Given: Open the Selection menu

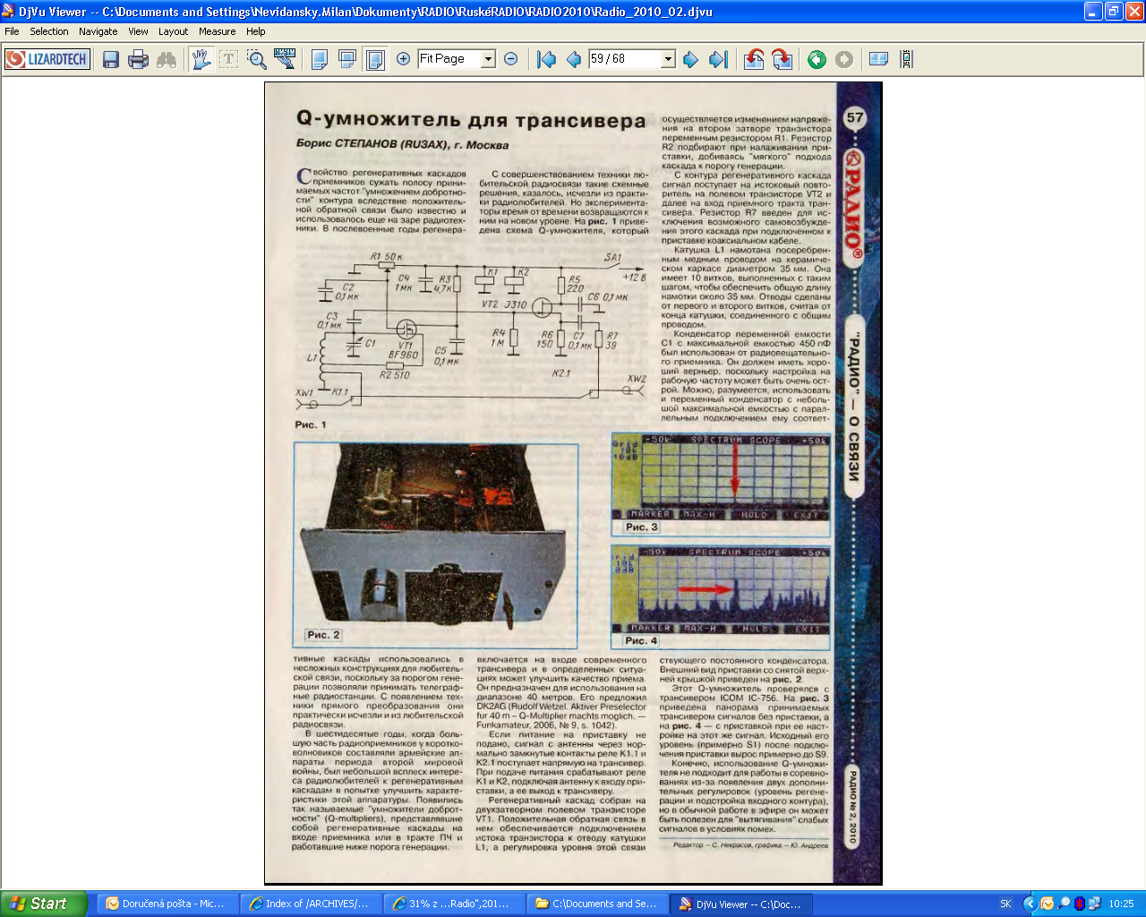Looking at the screenshot, I should tap(48, 31).
